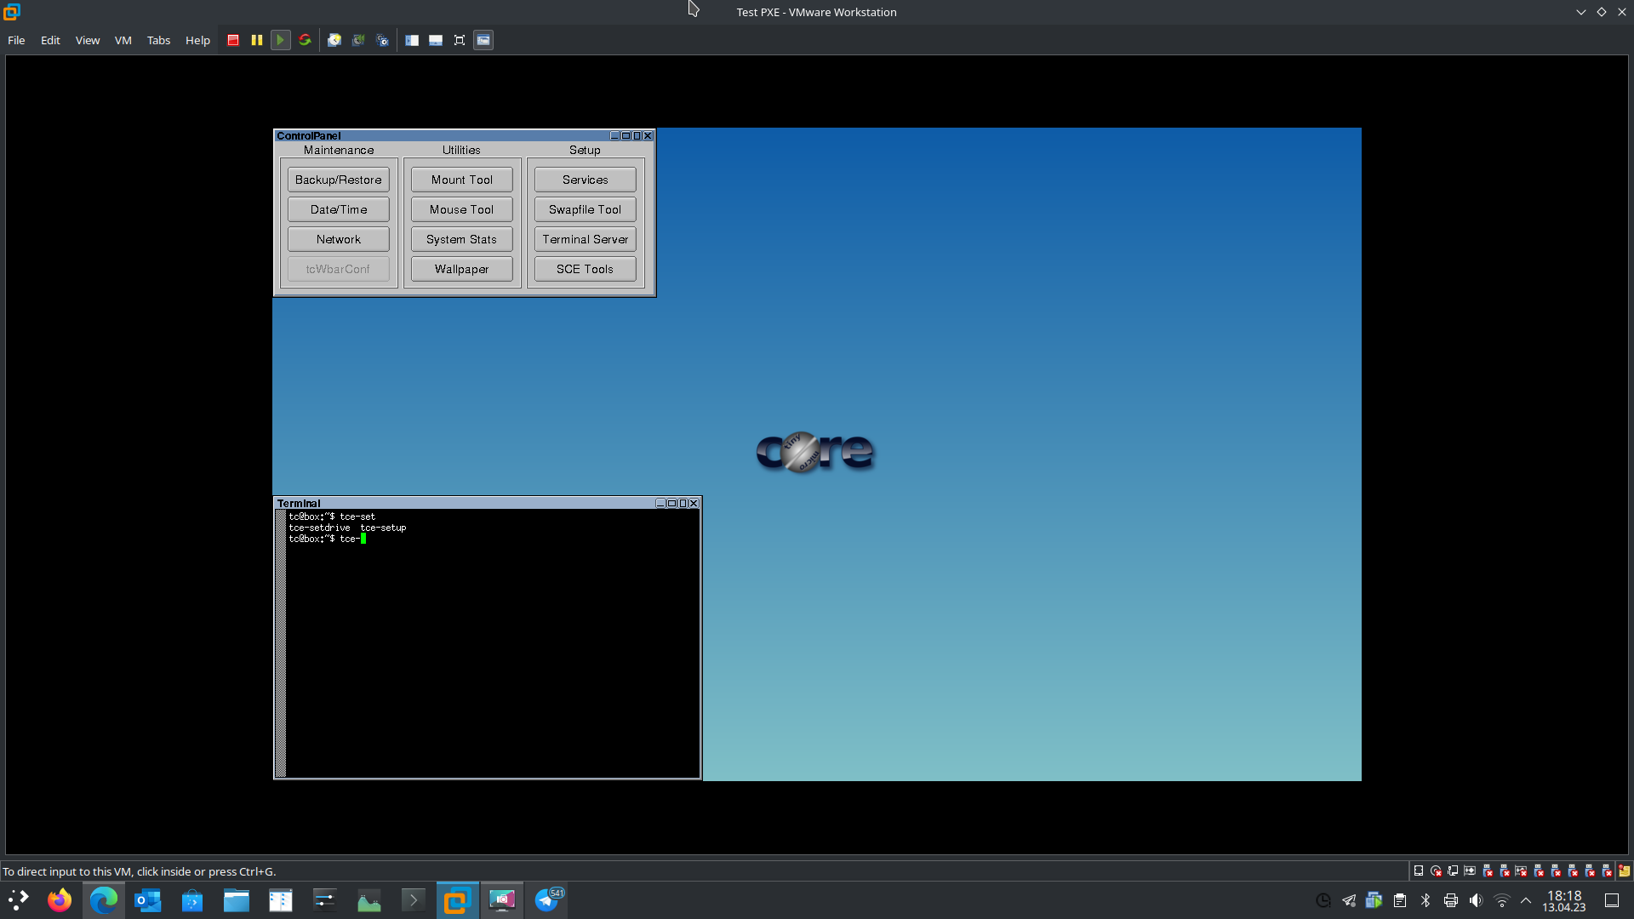The image size is (1634, 919).
Task: Click inside the Terminal command area
Action: 492,647
